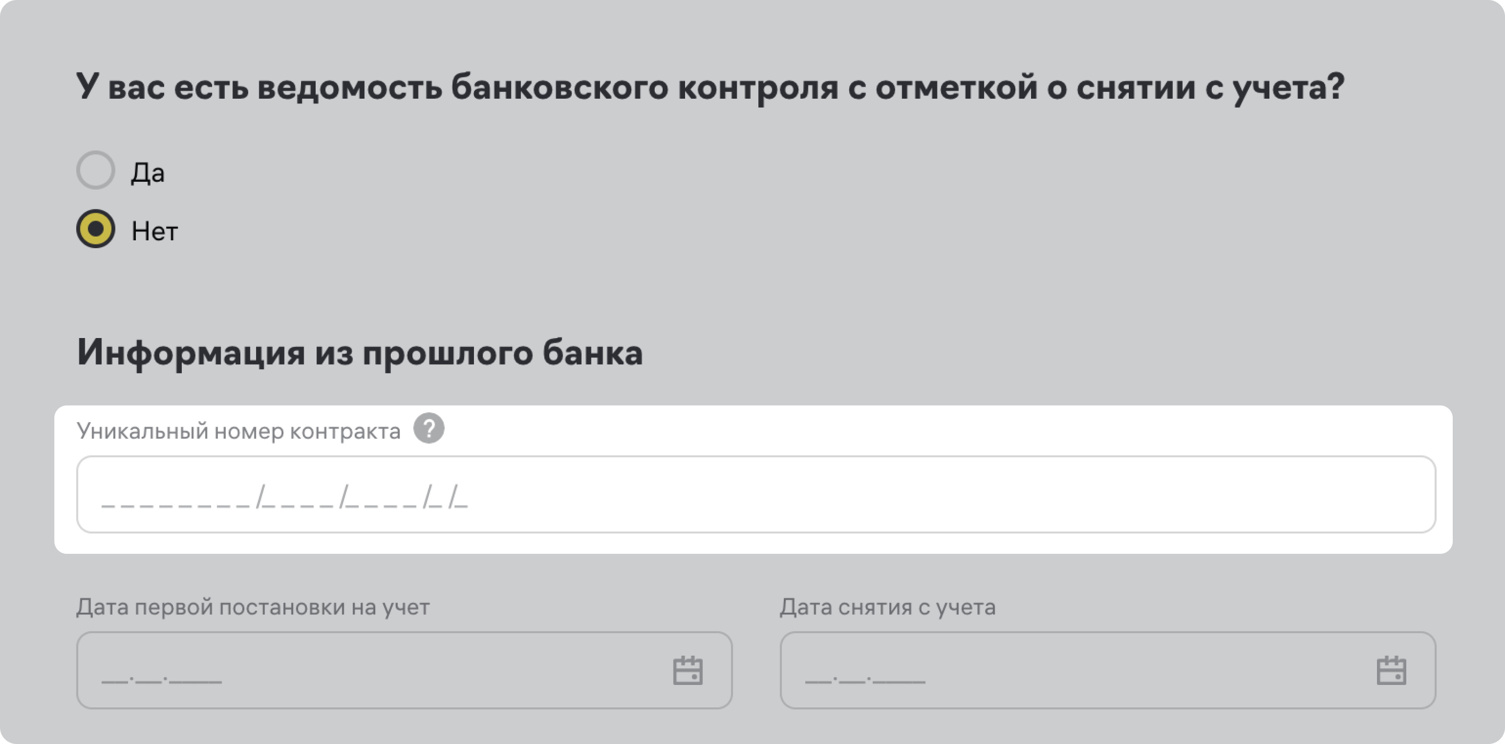The width and height of the screenshot is (1505, 744).
Task: Click the "Да" option label text
Action: [x=148, y=173]
